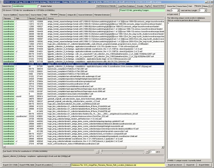Open the Filename Extension tab
The width and height of the screenshot is (214, 168).
[x=102, y=15]
